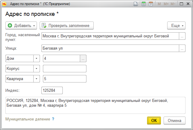Screen dimensions: 193x130
Task: Click the house number ellipsis button
Action: point(83,58)
